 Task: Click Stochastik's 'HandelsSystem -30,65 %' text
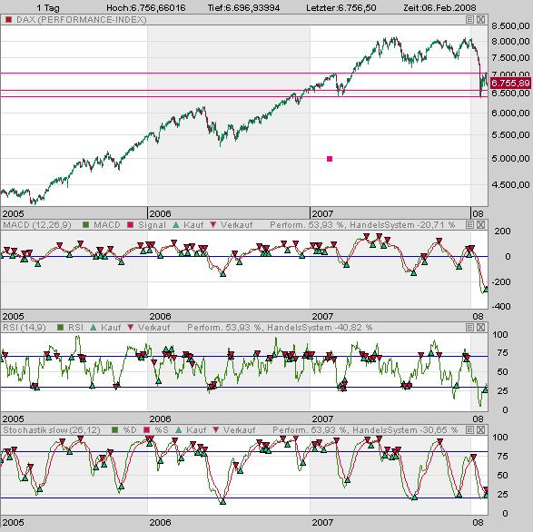(x=405, y=430)
